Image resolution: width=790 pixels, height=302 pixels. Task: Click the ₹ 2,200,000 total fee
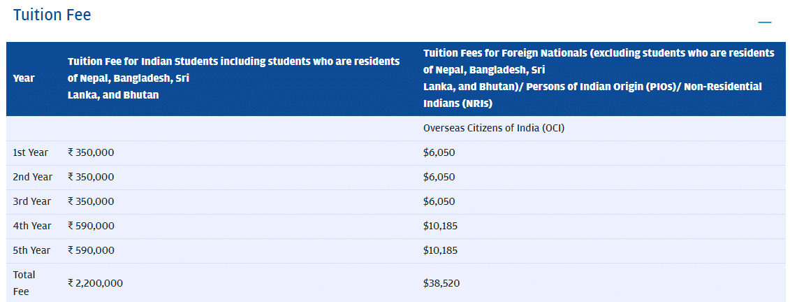tap(96, 283)
